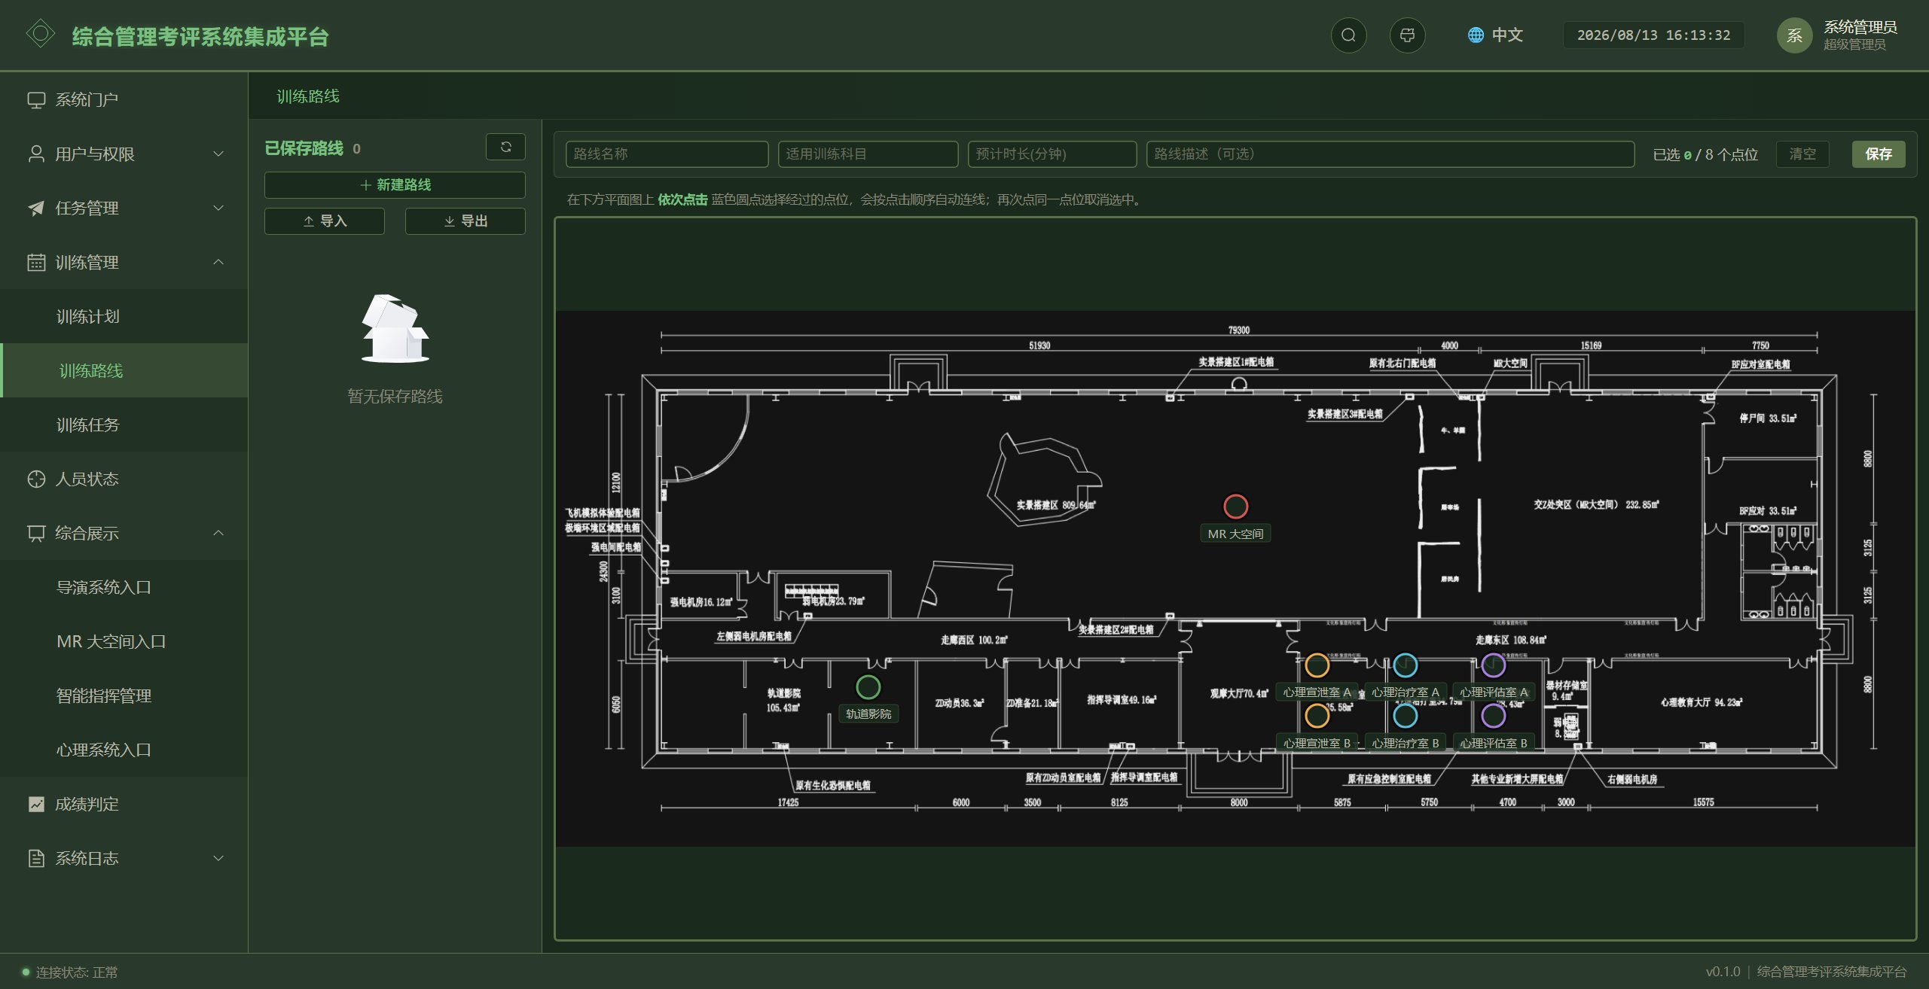1929x989 pixels.
Task: Expand the 系统日志 menu
Action: [124, 858]
